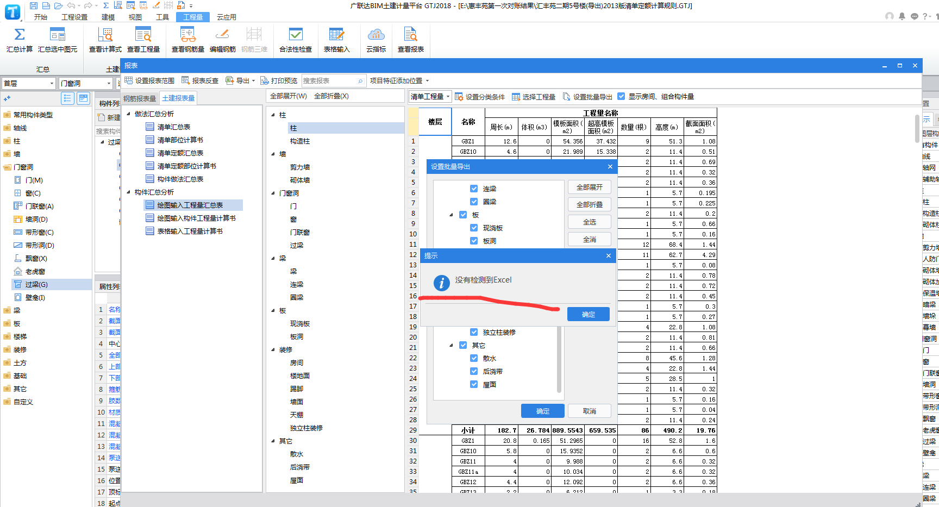Collapse the 装修 tree group

(273, 349)
